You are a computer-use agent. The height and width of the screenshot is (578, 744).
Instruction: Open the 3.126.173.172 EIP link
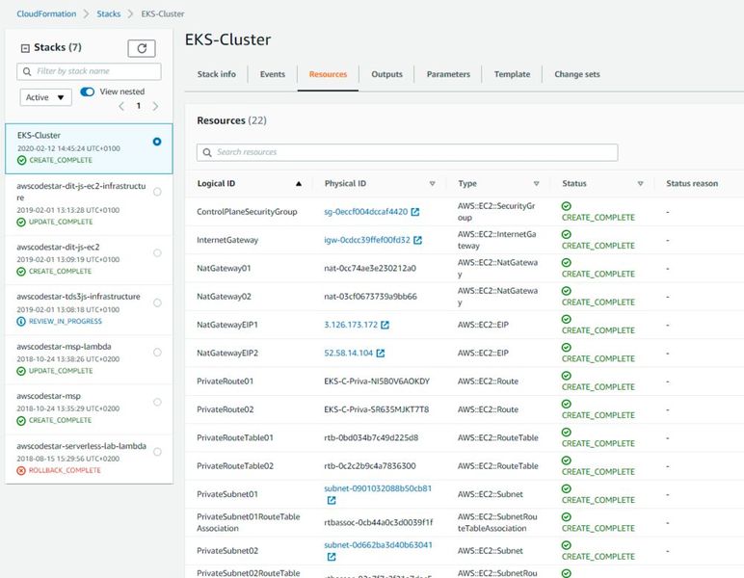coord(351,325)
